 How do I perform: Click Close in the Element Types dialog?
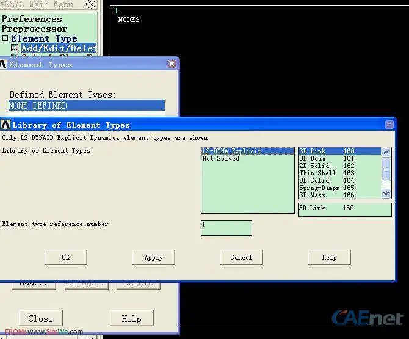[x=41, y=318]
